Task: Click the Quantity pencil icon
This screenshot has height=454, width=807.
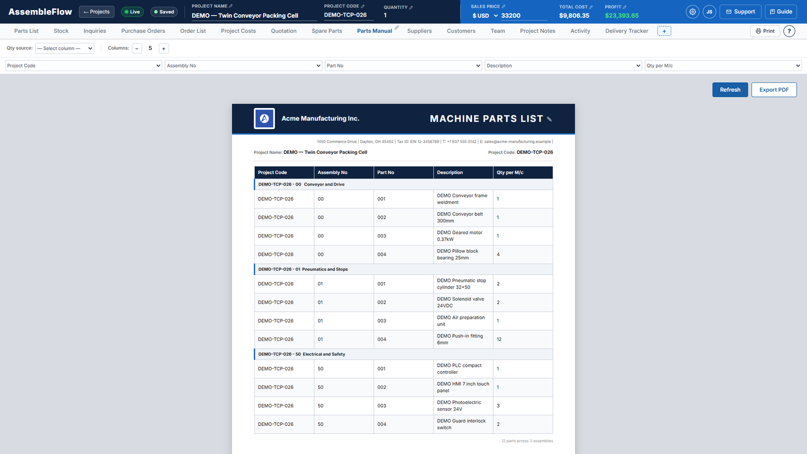Action: pyautogui.click(x=411, y=7)
